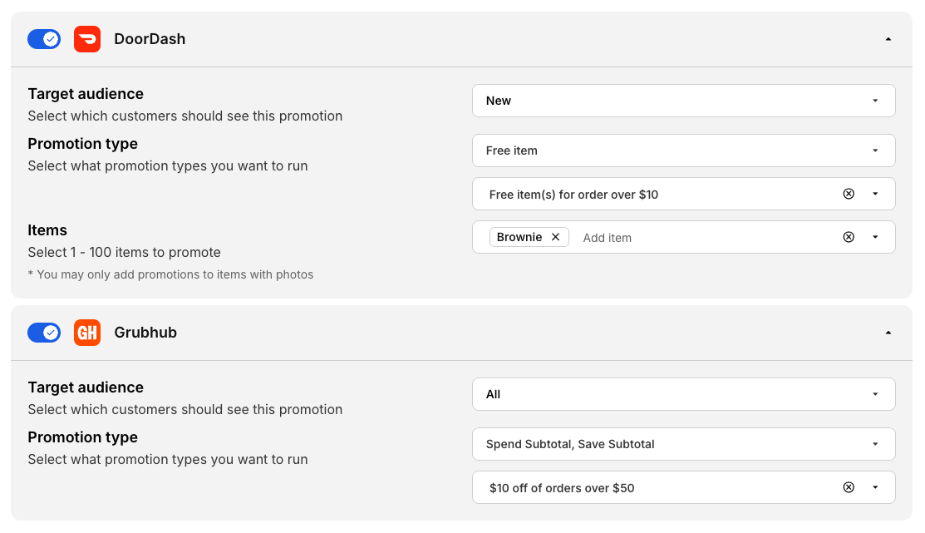This screenshot has width=925, height=533.
Task: Clear the $10 off orders selection
Action: pos(849,487)
